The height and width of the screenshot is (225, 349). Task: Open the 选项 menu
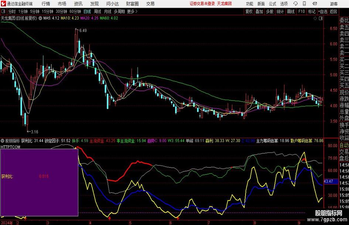284,4
